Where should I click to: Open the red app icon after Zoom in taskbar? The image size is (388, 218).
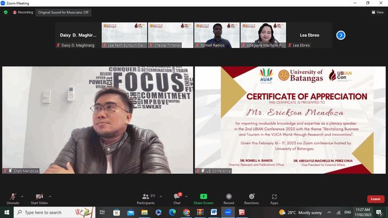(x=242, y=213)
